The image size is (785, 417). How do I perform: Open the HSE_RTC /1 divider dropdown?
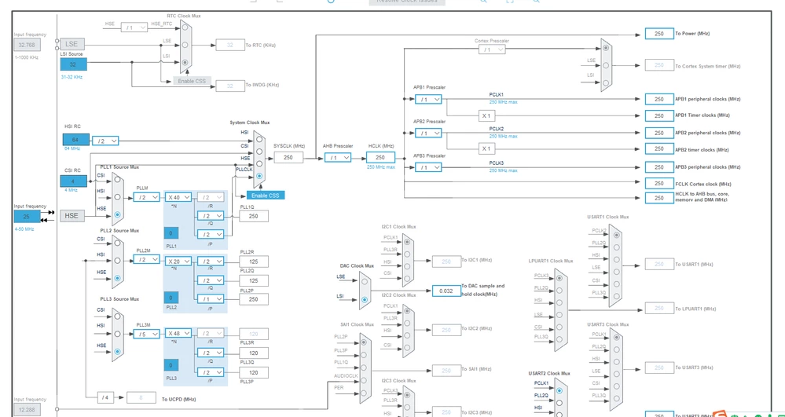coord(134,27)
